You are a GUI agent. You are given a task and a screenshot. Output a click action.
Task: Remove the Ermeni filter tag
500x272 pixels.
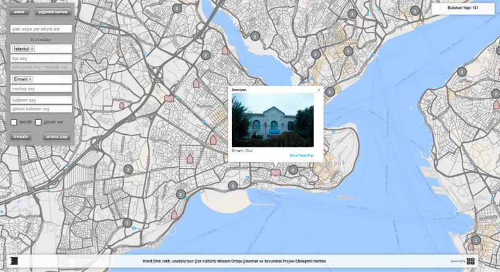pos(30,79)
